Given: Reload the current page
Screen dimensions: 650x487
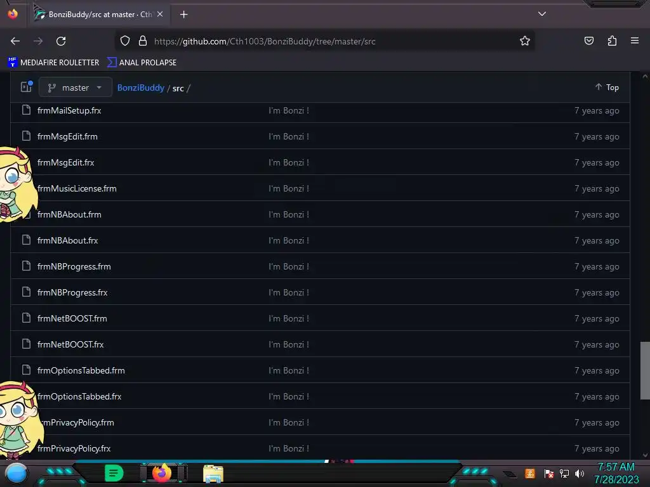Looking at the screenshot, I should pyautogui.click(x=61, y=41).
